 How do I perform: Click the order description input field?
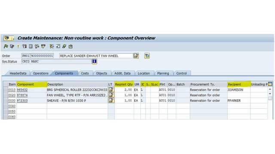coord(96,56)
